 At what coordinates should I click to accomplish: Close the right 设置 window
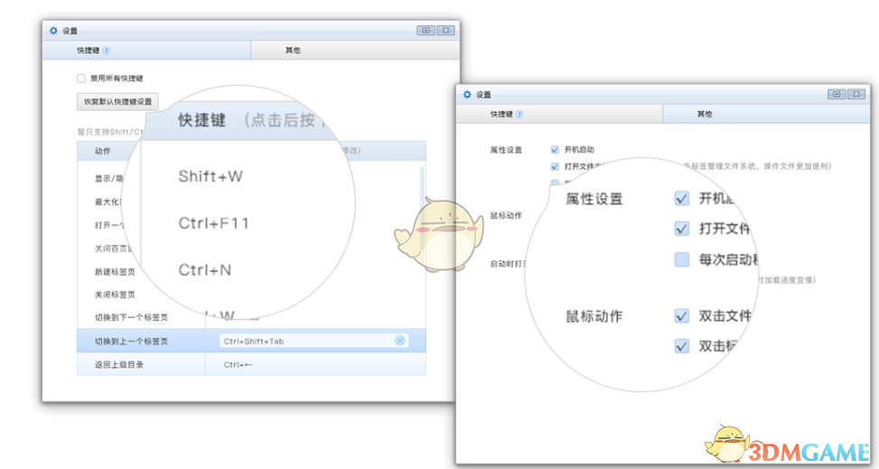coord(856,94)
